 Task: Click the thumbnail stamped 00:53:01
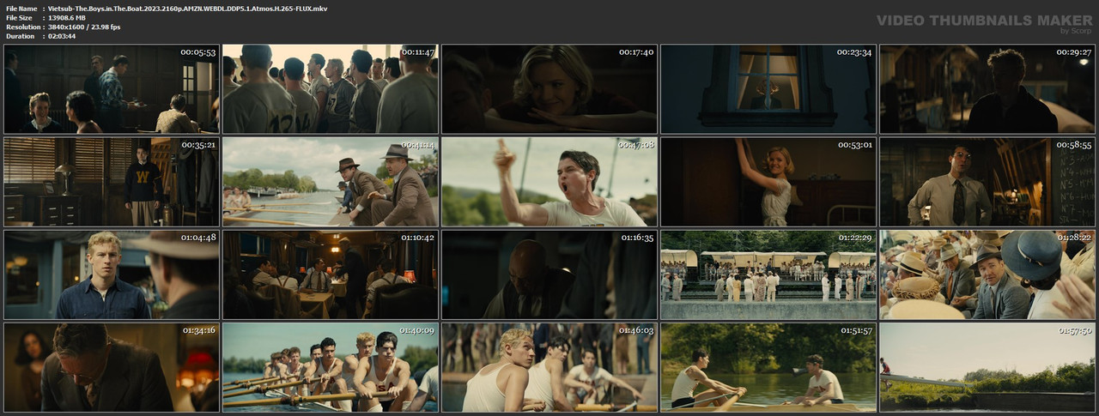pos(768,182)
